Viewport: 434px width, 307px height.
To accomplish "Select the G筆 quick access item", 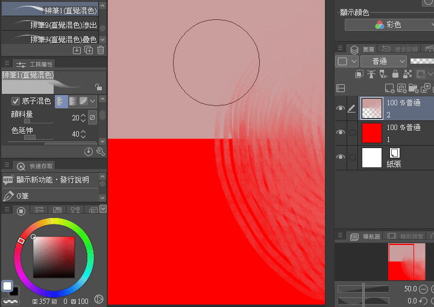I will (x=50, y=196).
